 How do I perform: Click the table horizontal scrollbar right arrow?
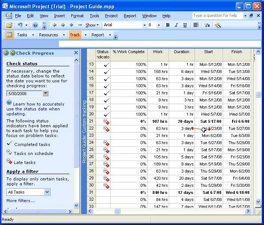pyautogui.click(x=248, y=211)
